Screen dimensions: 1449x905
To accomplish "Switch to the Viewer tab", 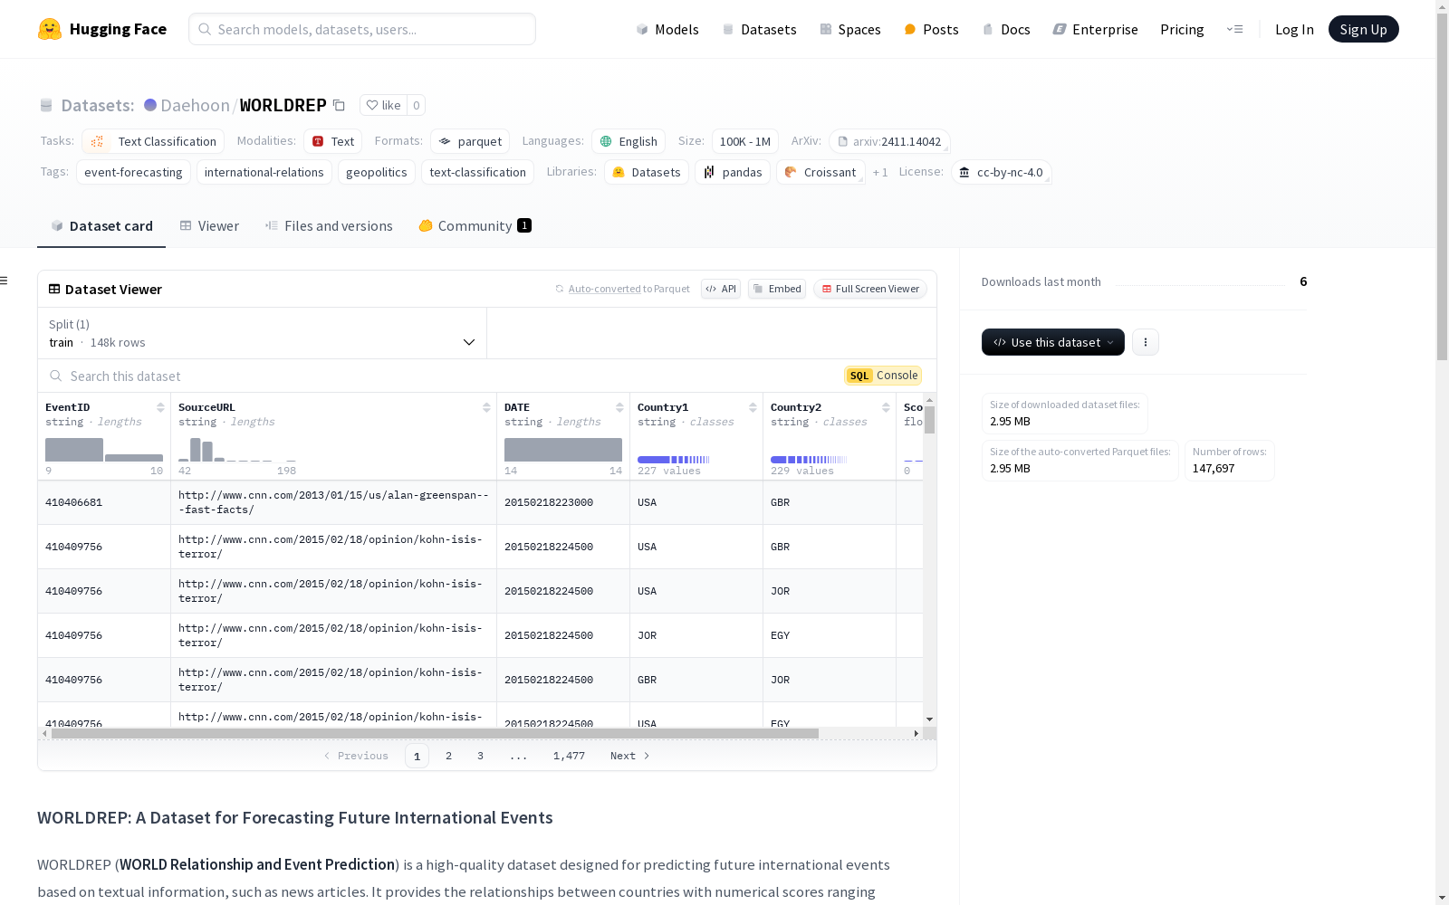I will [209, 226].
